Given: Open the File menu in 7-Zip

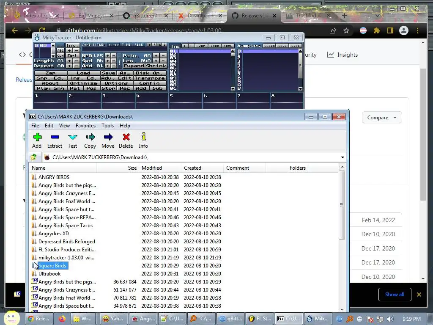Looking at the screenshot, I should [35, 125].
